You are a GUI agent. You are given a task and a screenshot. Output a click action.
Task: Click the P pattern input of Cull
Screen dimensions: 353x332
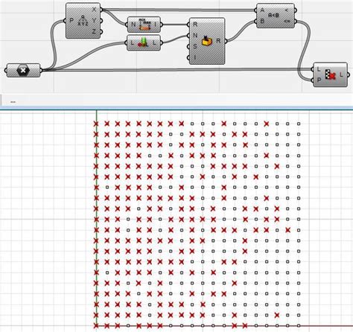pyautogui.click(x=319, y=80)
